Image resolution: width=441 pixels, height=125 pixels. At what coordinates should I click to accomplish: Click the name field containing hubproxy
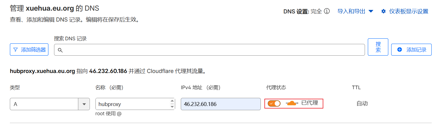(x=132, y=104)
